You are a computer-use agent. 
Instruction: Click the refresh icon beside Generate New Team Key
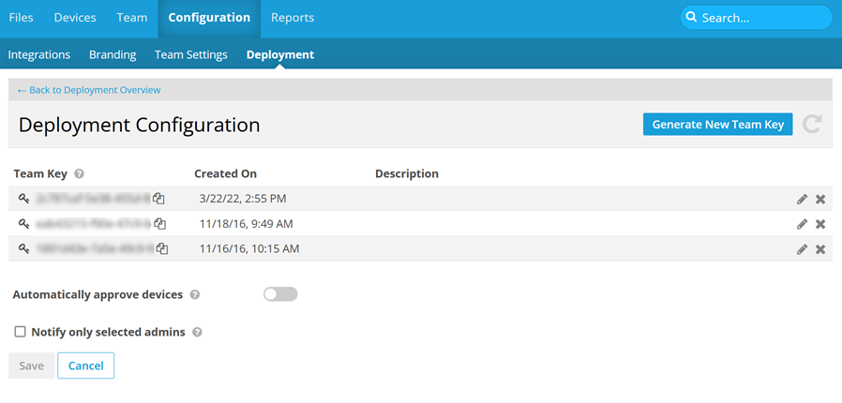point(812,125)
